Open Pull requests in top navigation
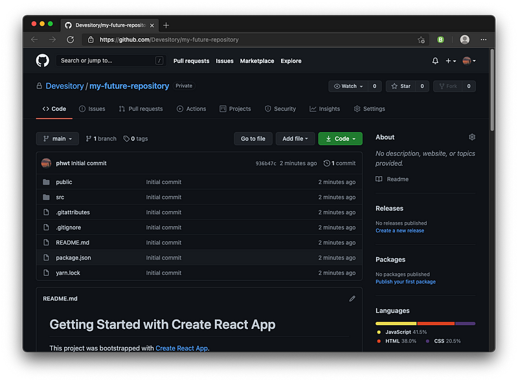 pyautogui.click(x=191, y=61)
